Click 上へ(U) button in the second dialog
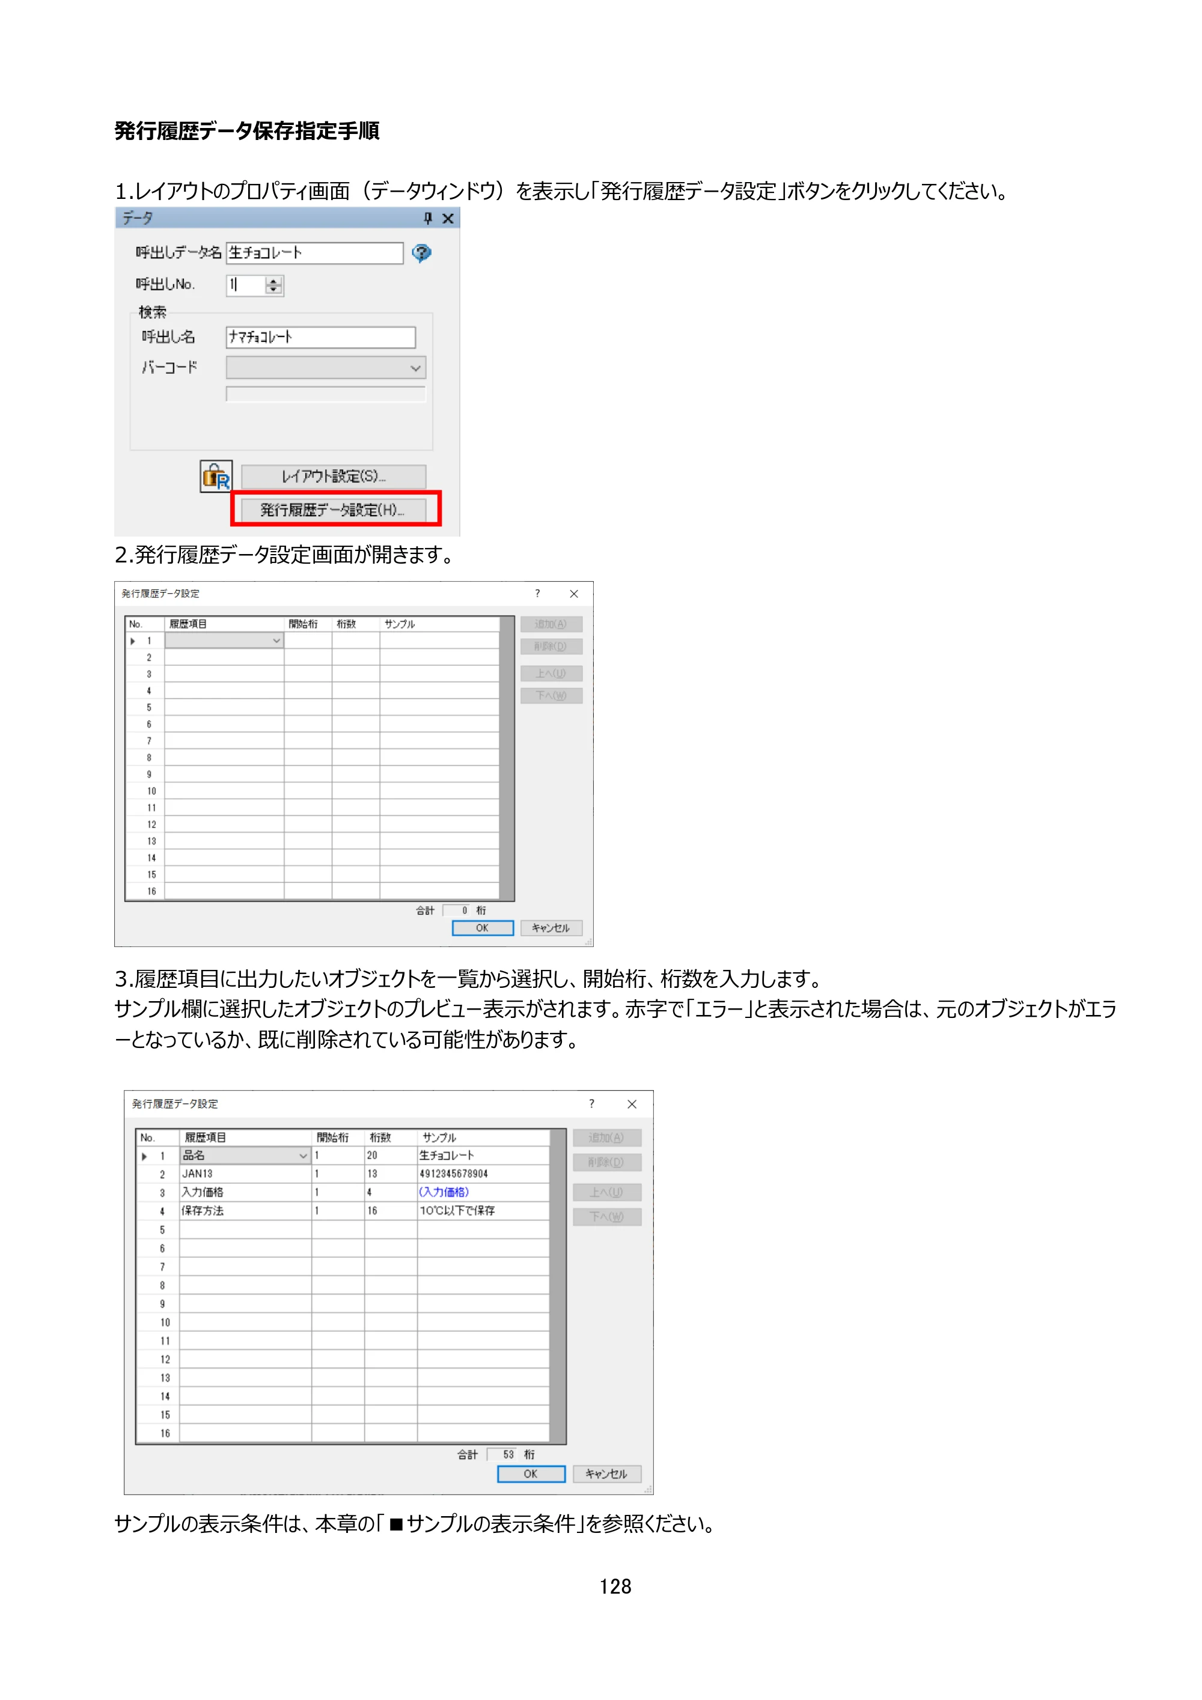This screenshot has height=1700, width=1202. pyautogui.click(x=606, y=1192)
